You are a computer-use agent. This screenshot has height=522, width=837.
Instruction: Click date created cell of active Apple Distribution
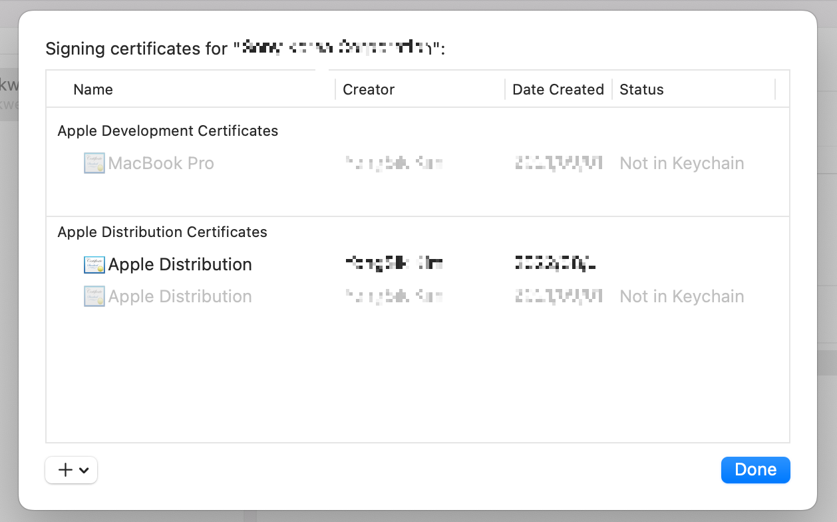[556, 264]
